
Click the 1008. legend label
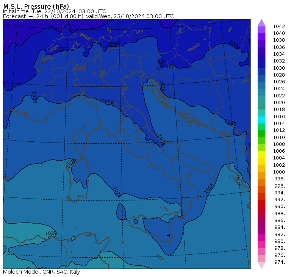(x=280, y=144)
